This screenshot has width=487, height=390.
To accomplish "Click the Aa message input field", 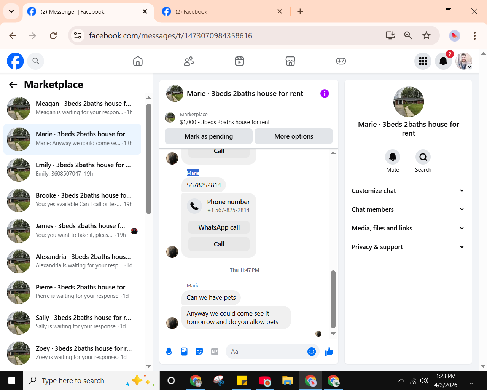I will pyautogui.click(x=266, y=352).
